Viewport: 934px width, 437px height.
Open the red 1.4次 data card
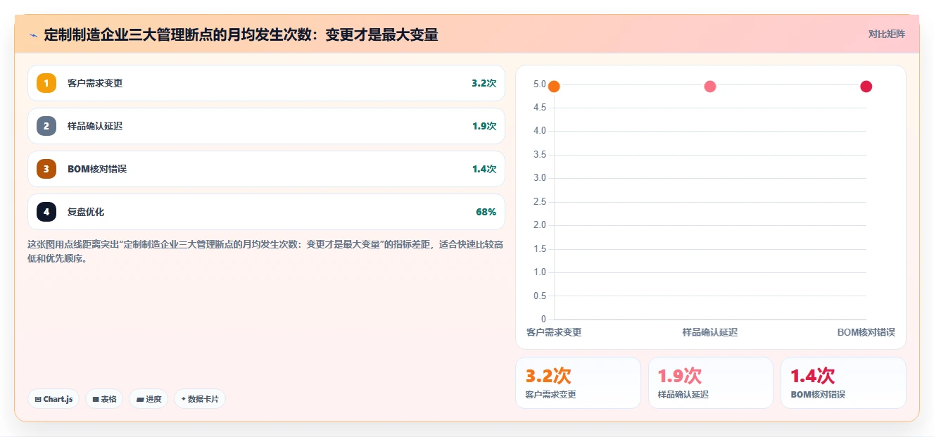click(843, 383)
